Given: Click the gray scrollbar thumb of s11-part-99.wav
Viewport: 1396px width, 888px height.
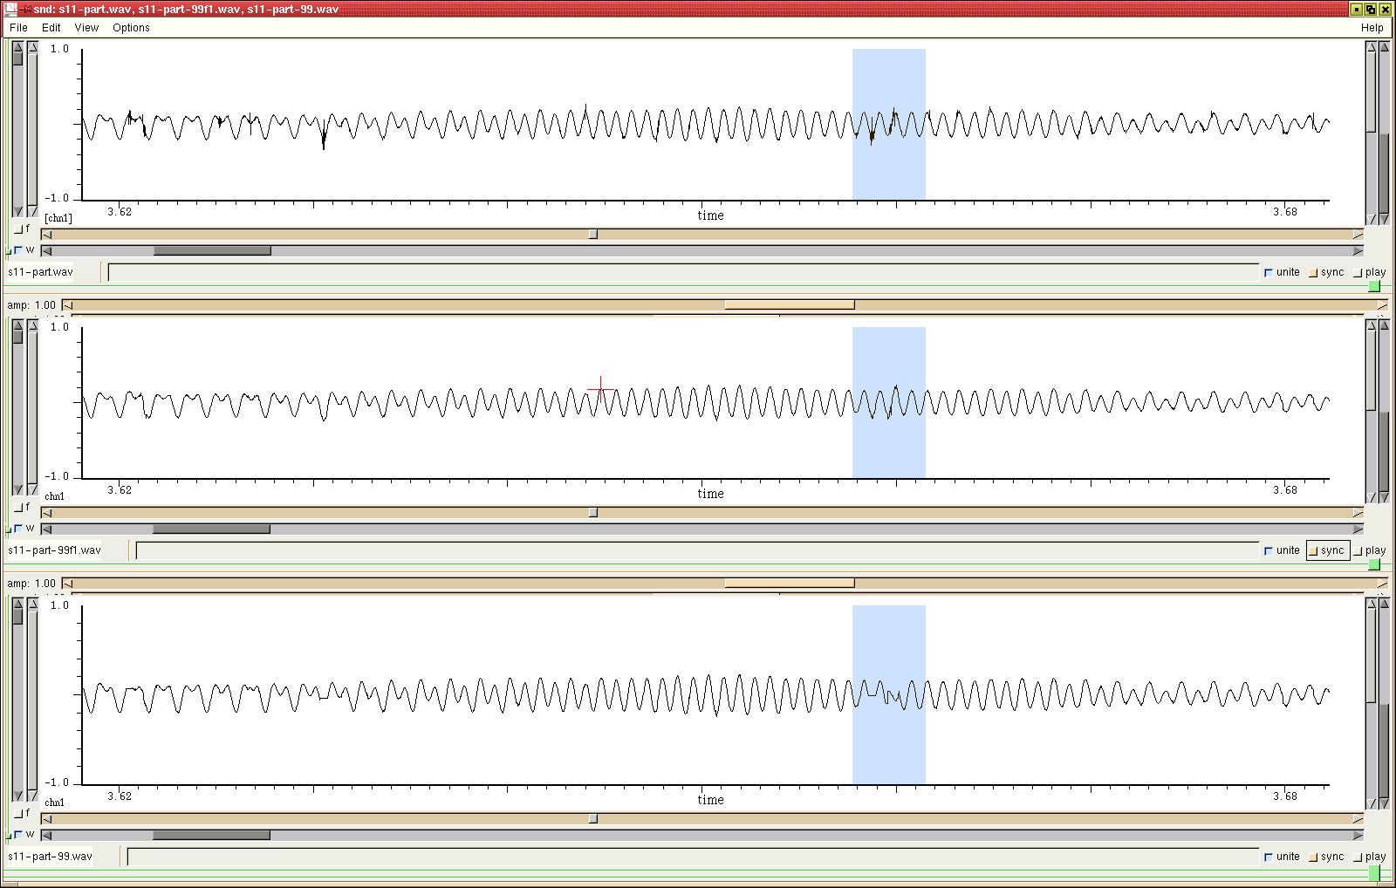Looking at the screenshot, I should (211, 836).
